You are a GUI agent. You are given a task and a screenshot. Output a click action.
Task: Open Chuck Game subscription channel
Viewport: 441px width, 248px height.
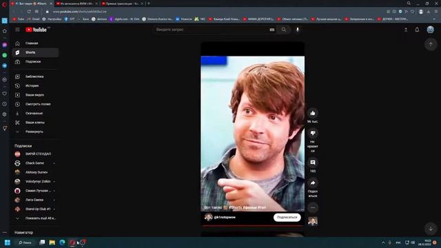[x=35, y=163]
